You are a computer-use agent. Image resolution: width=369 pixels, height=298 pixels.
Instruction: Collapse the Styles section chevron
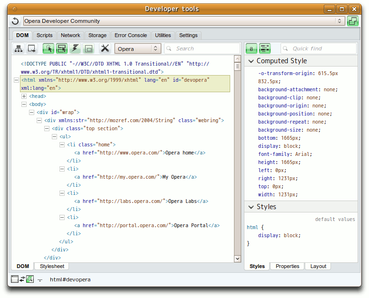click(251, 207)
